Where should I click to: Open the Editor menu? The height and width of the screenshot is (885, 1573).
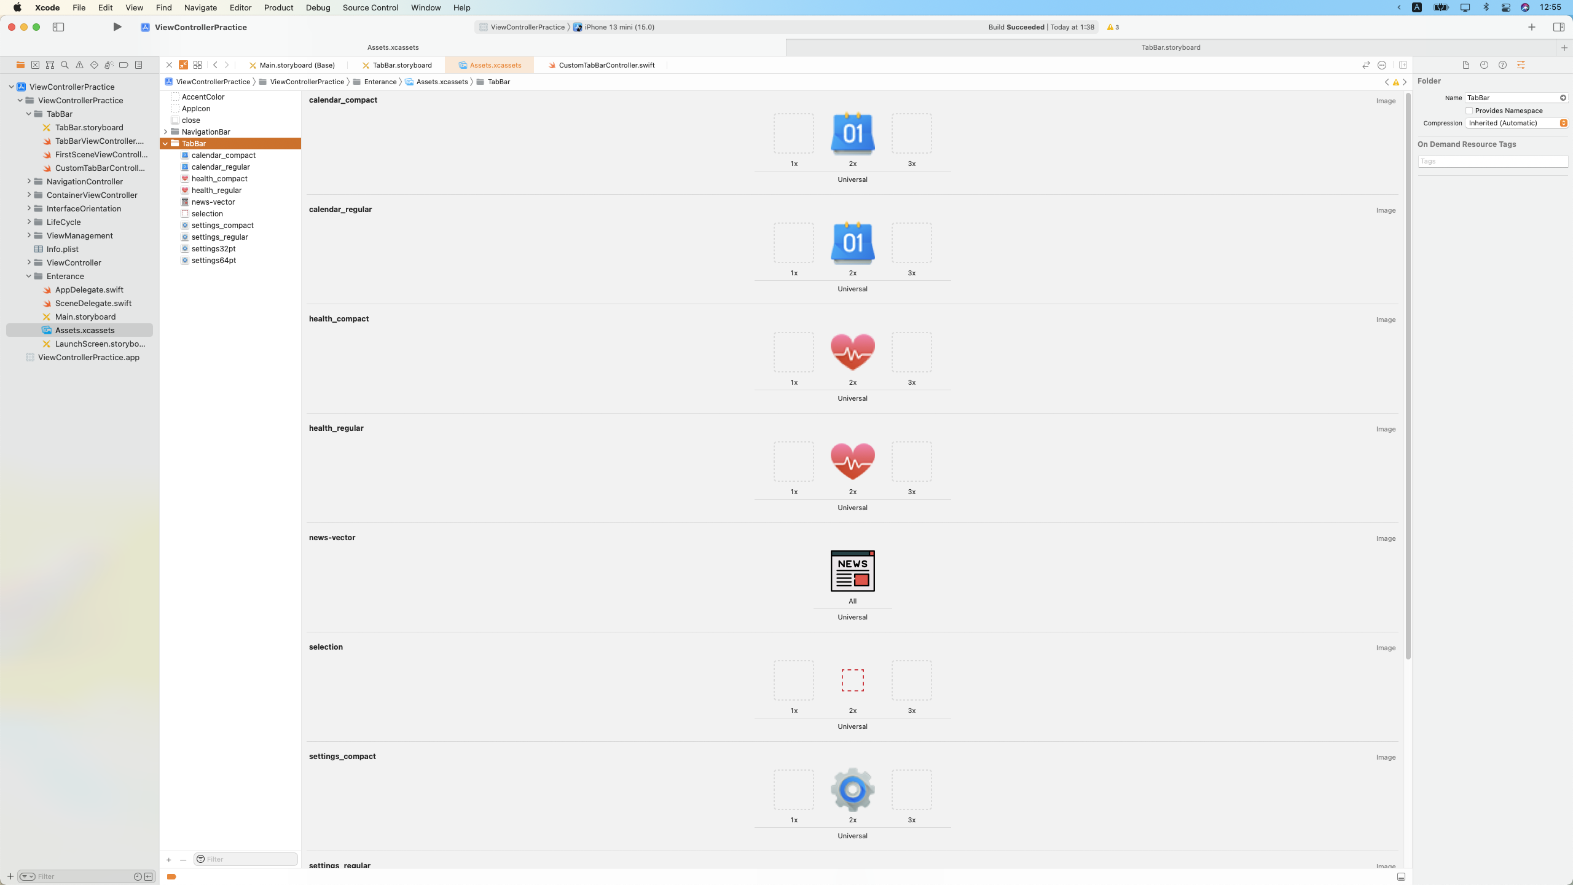240,7
